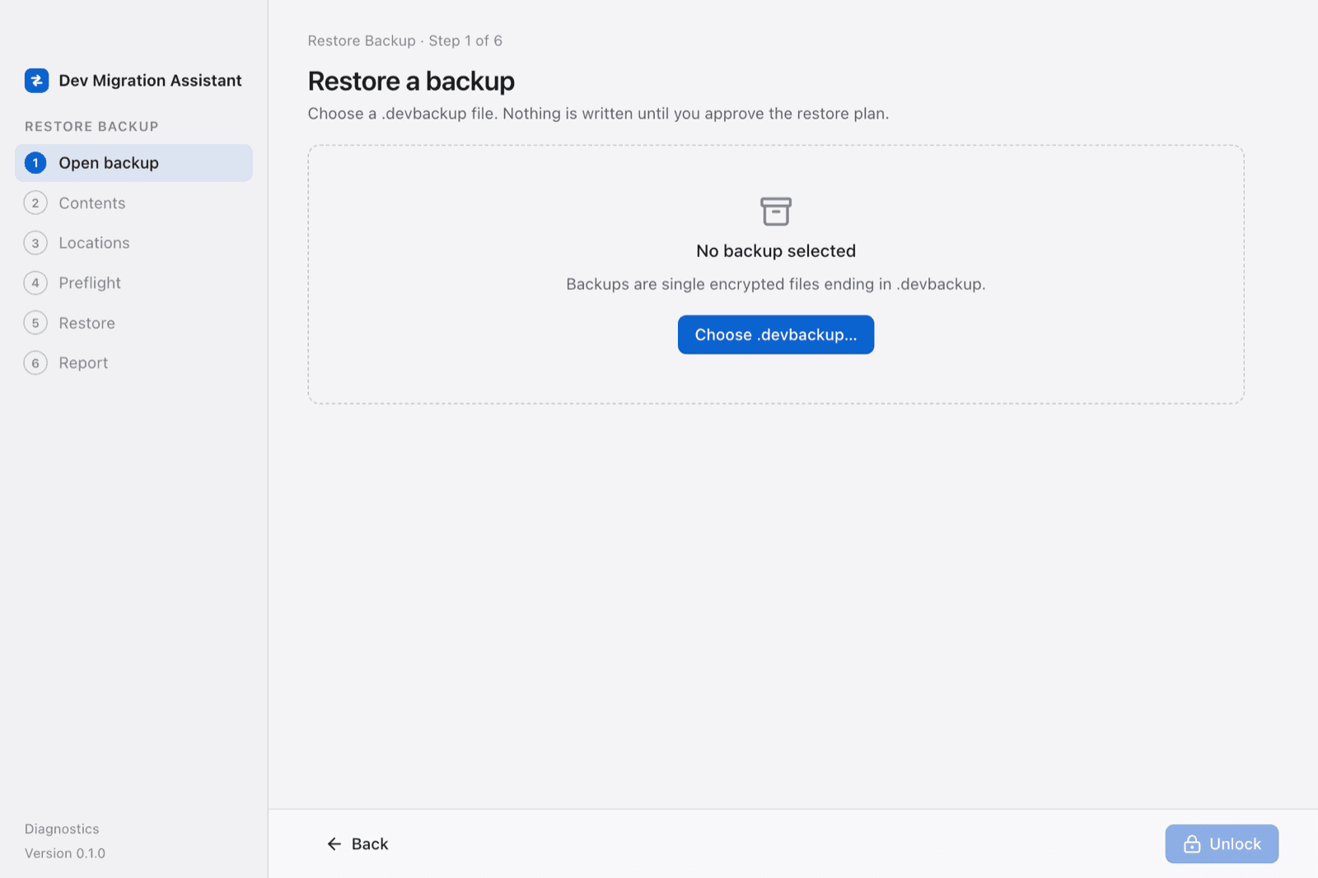This screenshot has height=878, width=1318.
Task: Go back with the Back button
Action: (358, 844)
